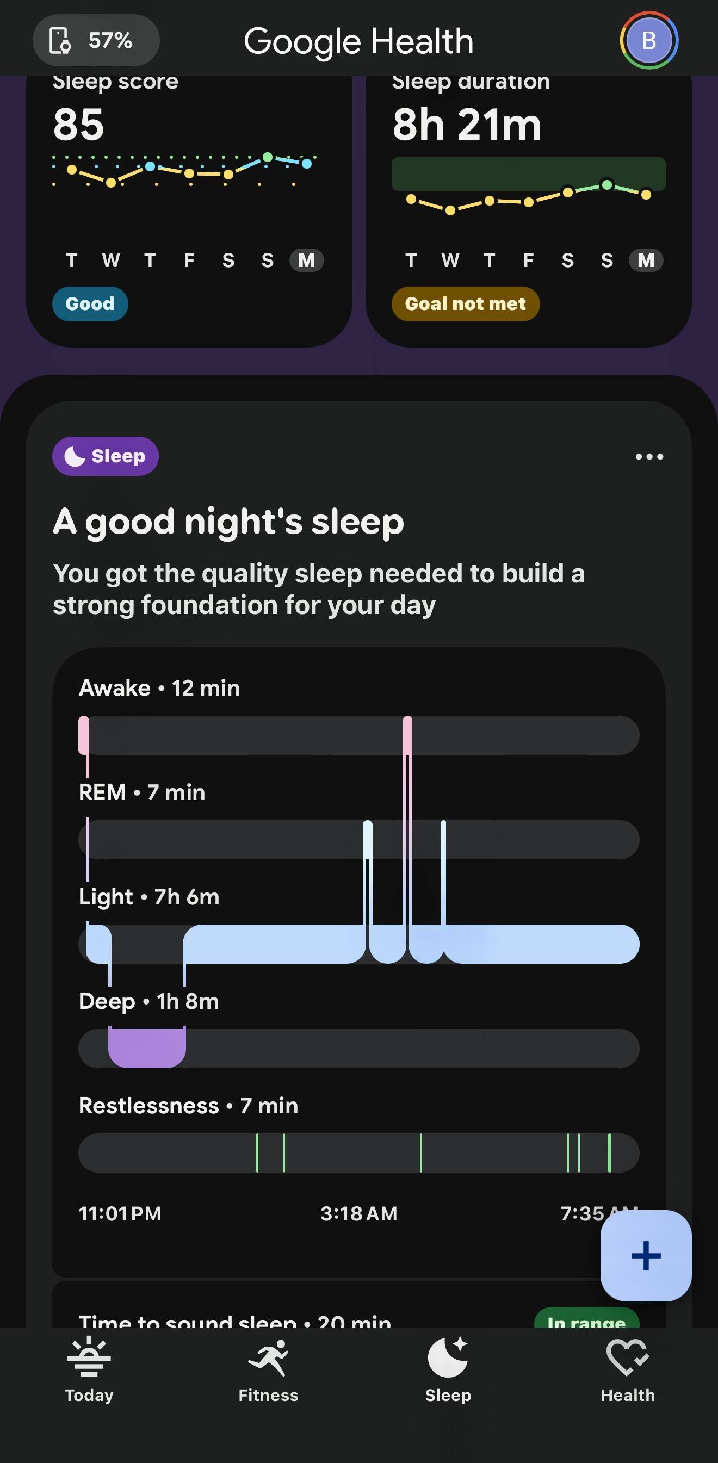Screen dimensions: 718x1463
Task: Select Sunday in the Sleep score chart
Action: point(268,260)
